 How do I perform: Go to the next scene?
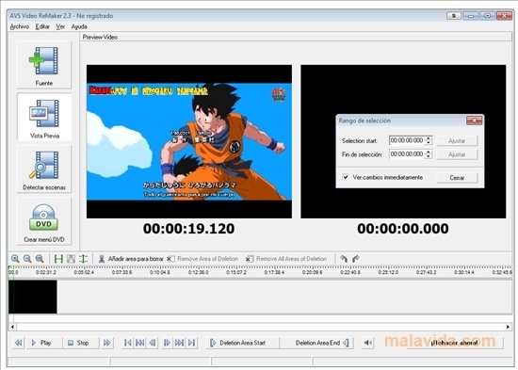179,343
